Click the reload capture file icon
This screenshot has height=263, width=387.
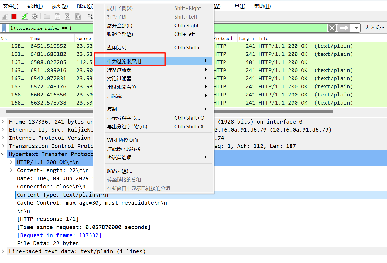point(78,17)
